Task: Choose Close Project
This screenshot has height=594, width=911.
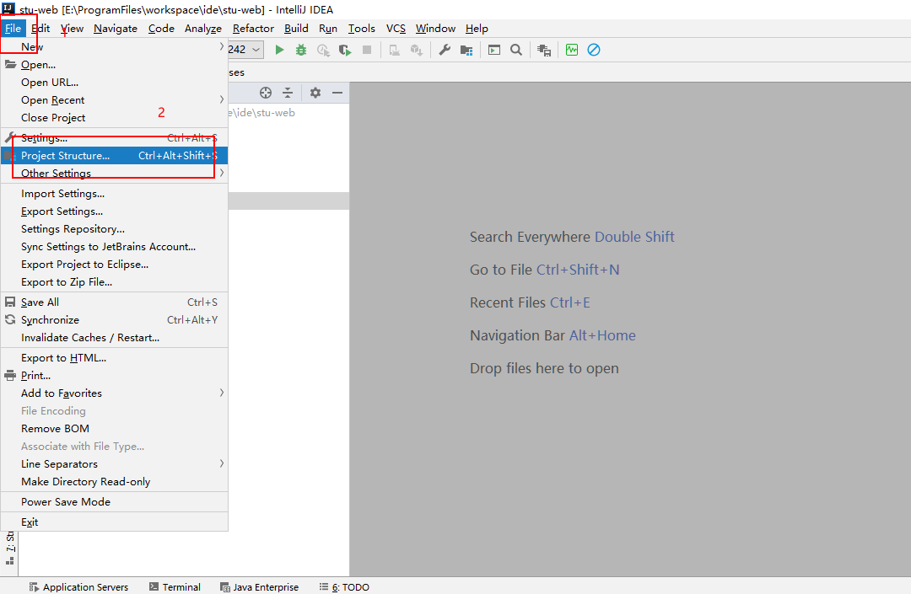Action: pos(114,118)
